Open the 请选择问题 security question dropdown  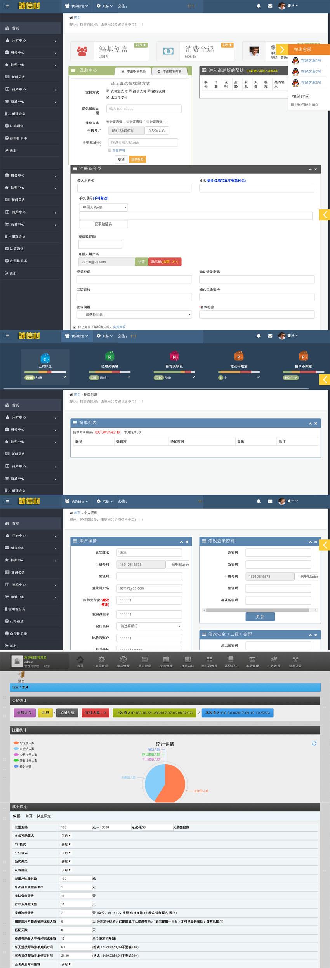(x=134, y=315)
